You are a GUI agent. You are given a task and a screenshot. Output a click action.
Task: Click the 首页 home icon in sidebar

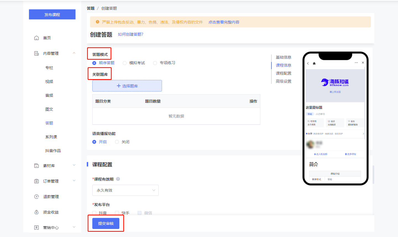coord(36,38)
